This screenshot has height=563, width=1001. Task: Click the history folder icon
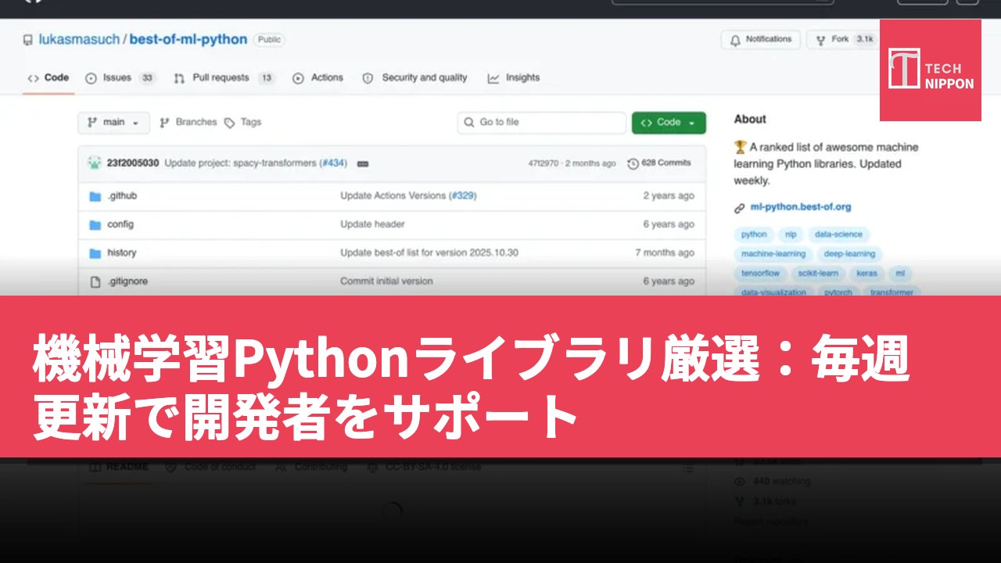(95, 253)
